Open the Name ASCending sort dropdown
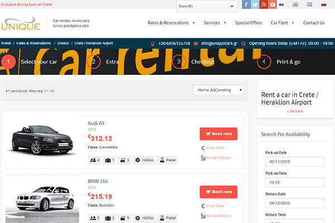The height and width of the screenshot is (223, 335). (218, 90)
